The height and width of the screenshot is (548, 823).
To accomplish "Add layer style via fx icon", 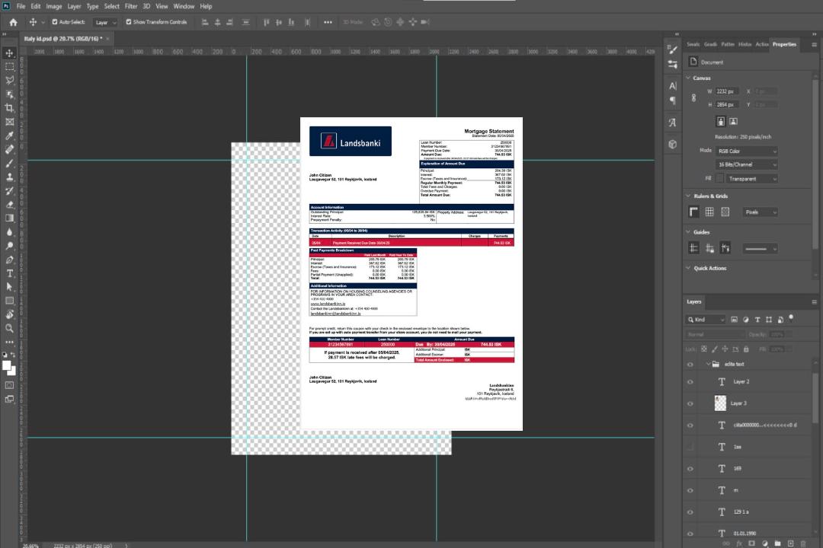I will [739, 543].
